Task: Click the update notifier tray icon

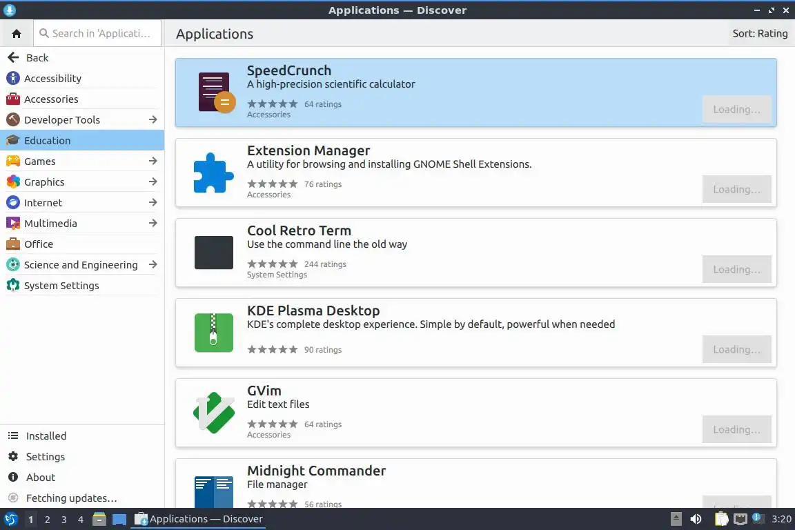Action: [758, 518]
